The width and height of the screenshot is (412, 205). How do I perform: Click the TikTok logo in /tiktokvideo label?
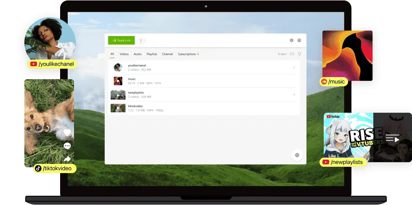tap(38, 168)
